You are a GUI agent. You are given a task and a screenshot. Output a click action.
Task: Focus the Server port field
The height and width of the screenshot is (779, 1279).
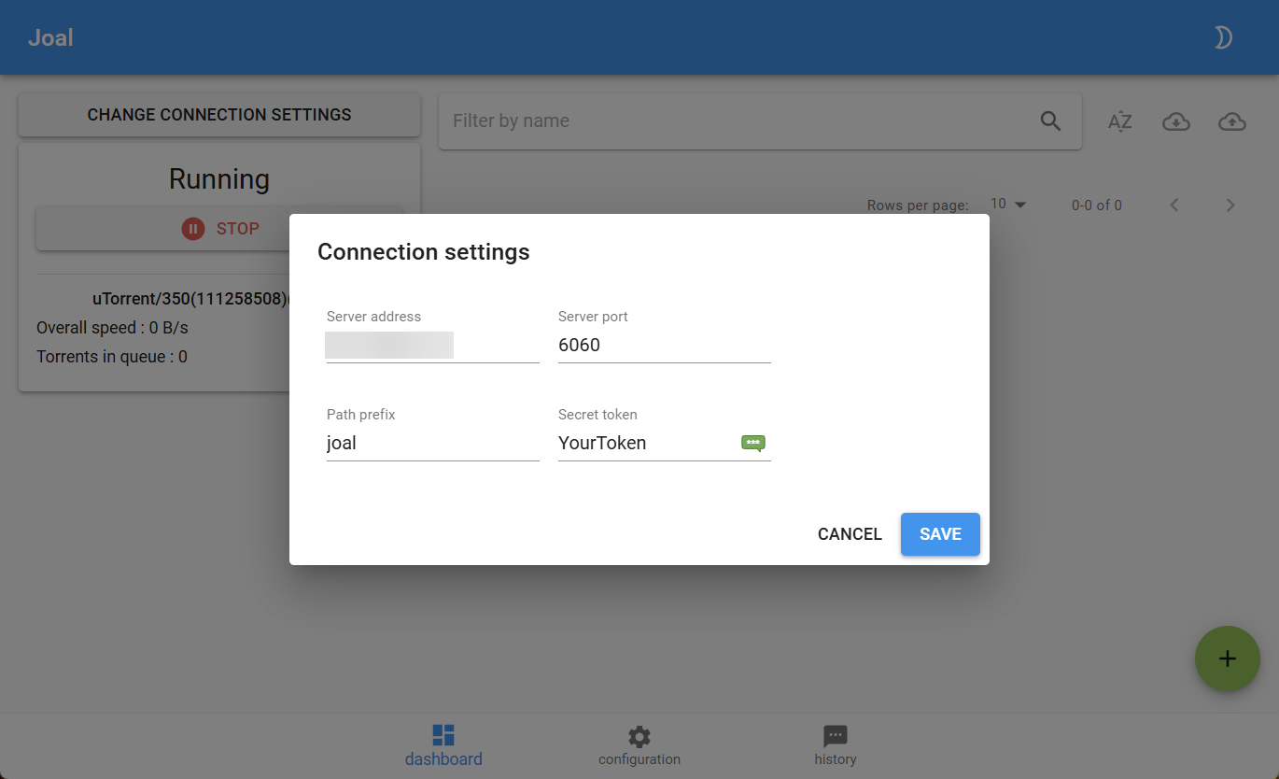pyautogui.click(x=664, y=346)
